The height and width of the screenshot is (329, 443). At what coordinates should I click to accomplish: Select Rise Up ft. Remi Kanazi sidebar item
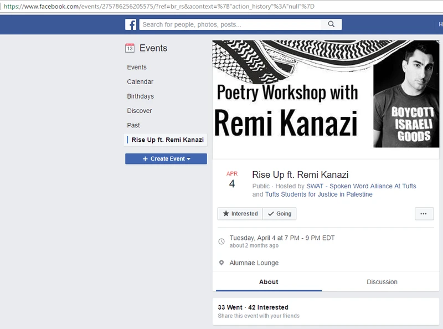click(165, 140)
